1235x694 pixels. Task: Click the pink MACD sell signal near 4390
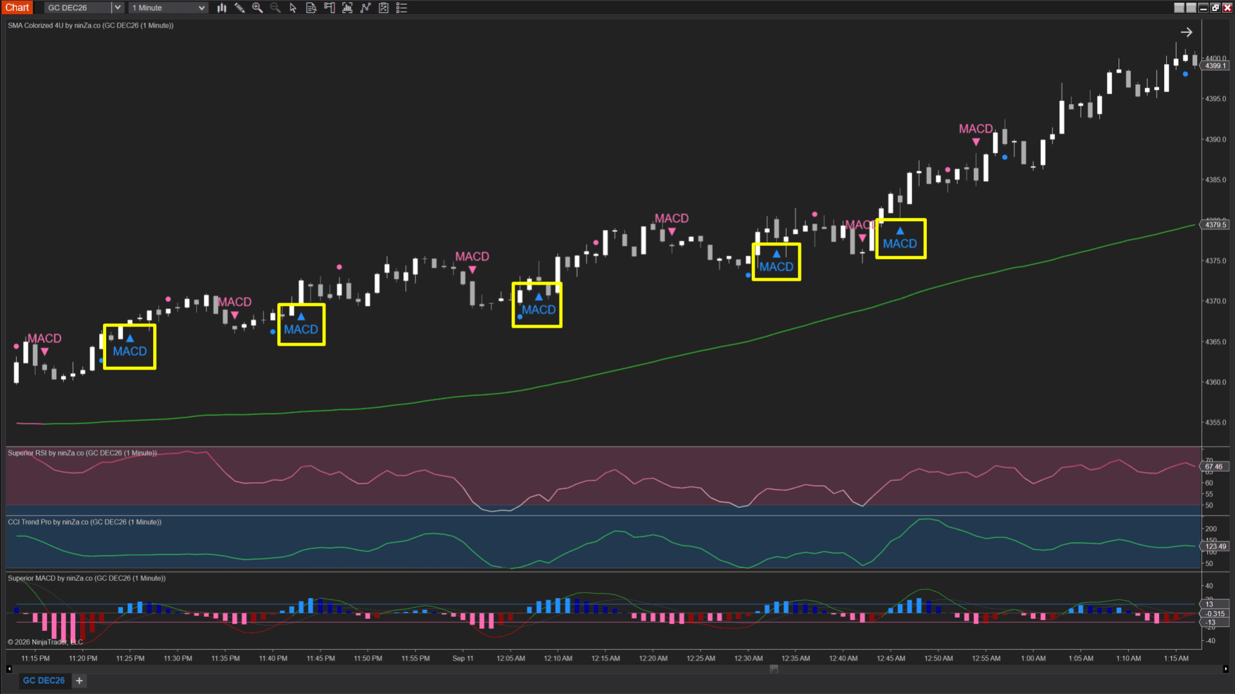976,134
